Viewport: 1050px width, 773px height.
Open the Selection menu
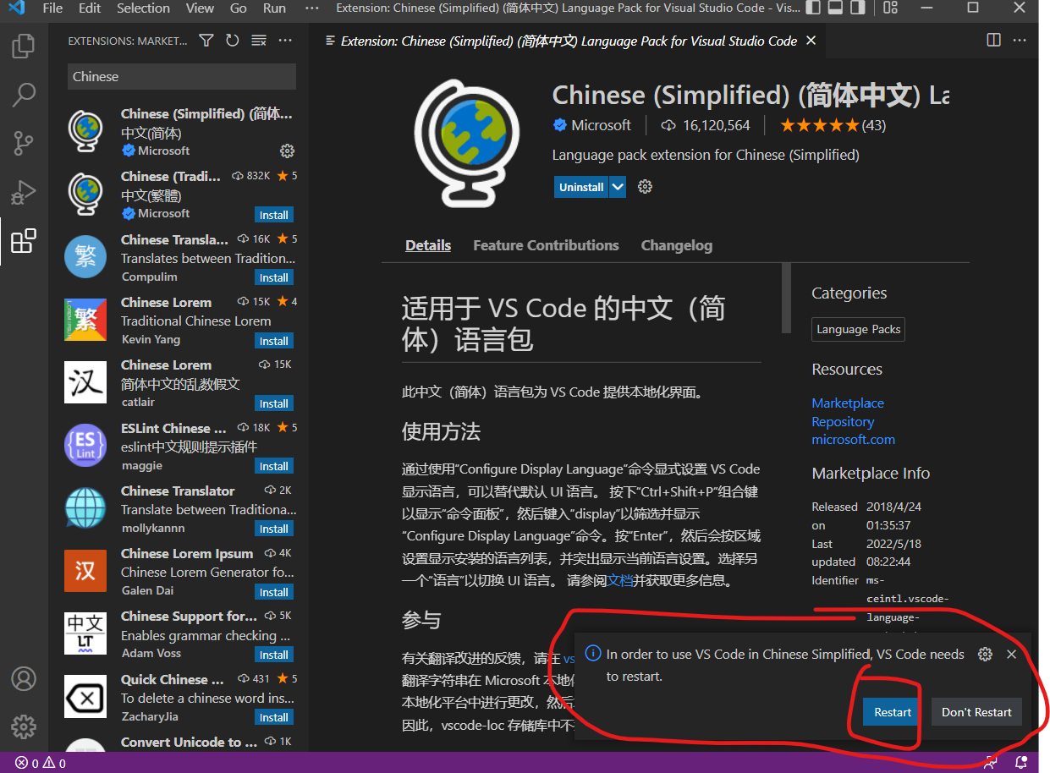143,8
